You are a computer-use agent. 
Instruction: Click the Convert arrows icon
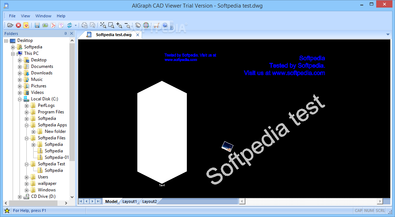click(x=69, y=25)
